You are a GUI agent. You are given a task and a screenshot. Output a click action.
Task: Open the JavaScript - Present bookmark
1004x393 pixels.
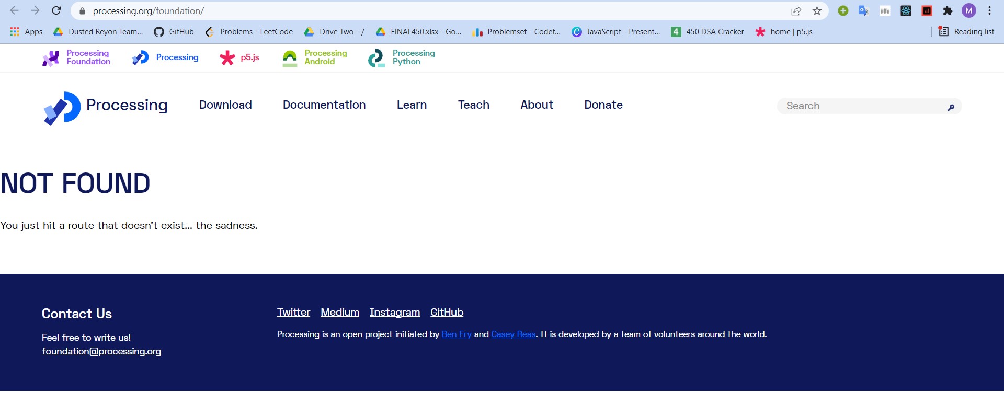point(616,32)
